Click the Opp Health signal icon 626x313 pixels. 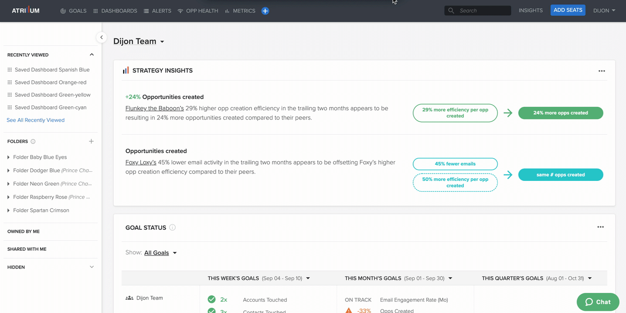point(180,11)
